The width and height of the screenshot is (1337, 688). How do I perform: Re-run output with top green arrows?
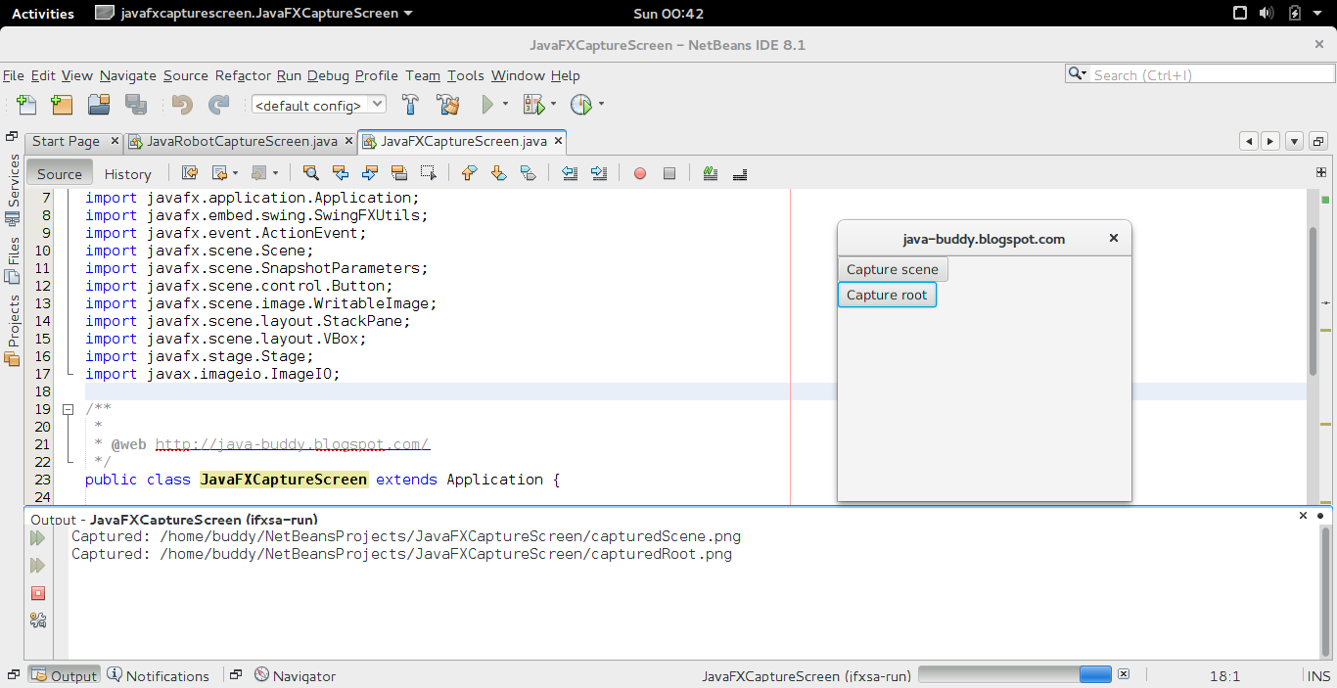coord(38,538)
